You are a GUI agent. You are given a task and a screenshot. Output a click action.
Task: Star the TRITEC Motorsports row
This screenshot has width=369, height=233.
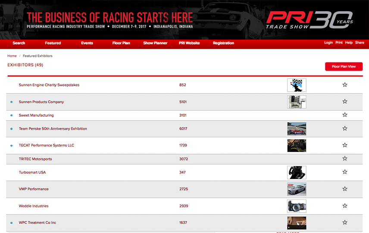tap(345, 158)
